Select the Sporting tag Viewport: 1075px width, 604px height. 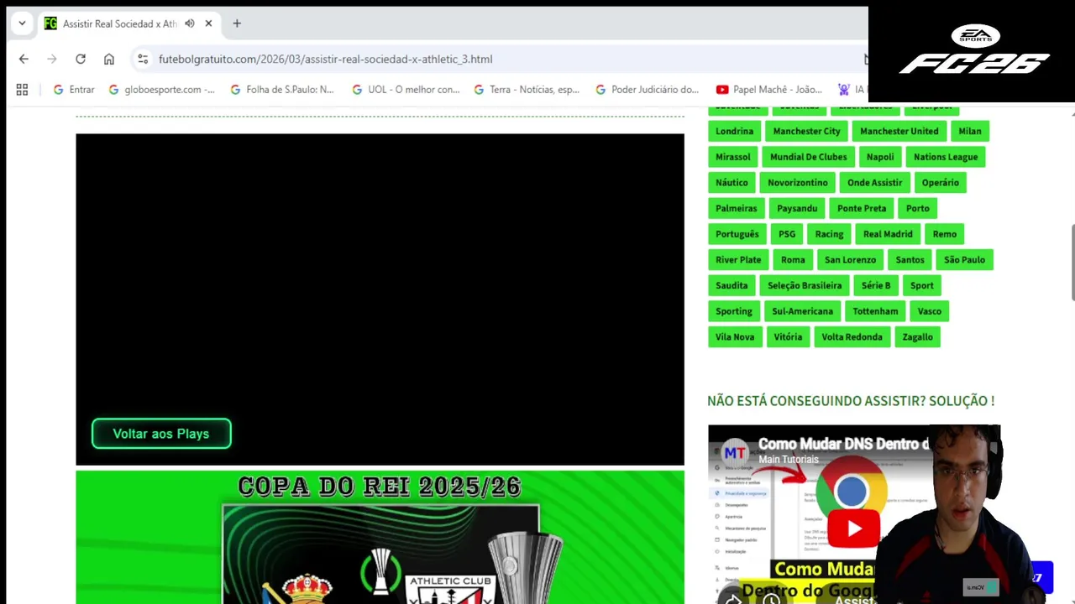734,311
